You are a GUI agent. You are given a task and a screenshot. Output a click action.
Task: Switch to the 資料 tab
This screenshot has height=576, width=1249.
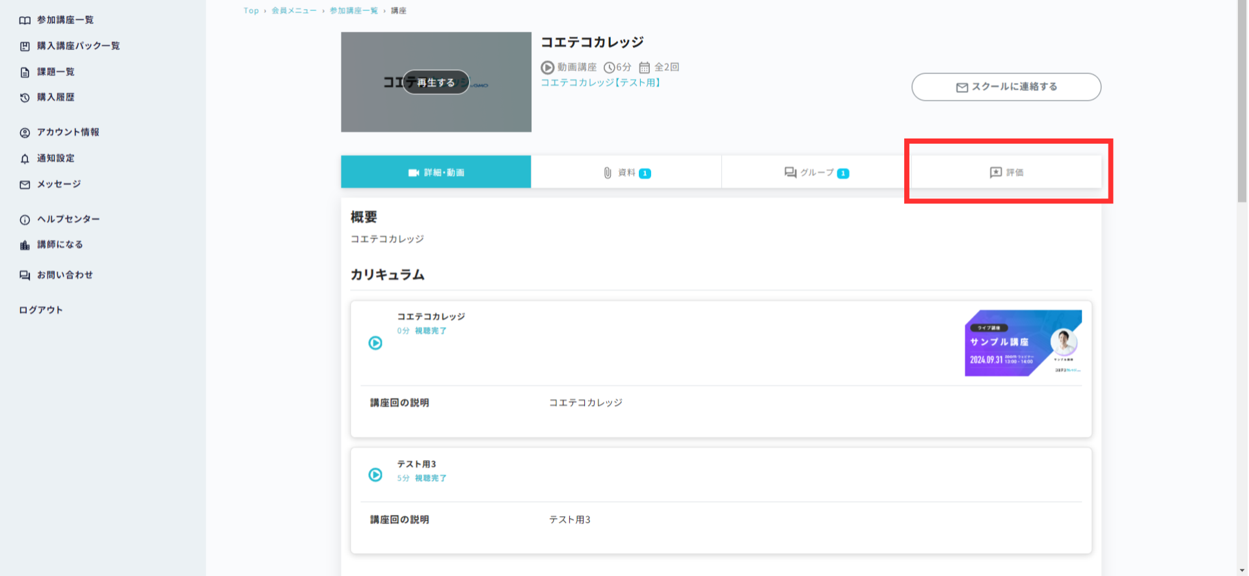click(x=626, y=172)
